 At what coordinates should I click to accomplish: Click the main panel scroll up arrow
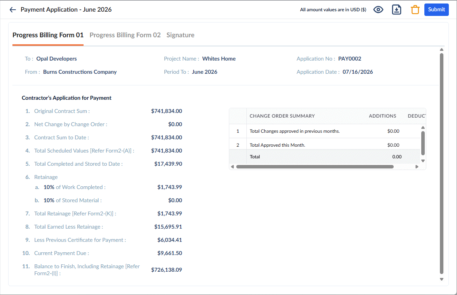point(441,50)
